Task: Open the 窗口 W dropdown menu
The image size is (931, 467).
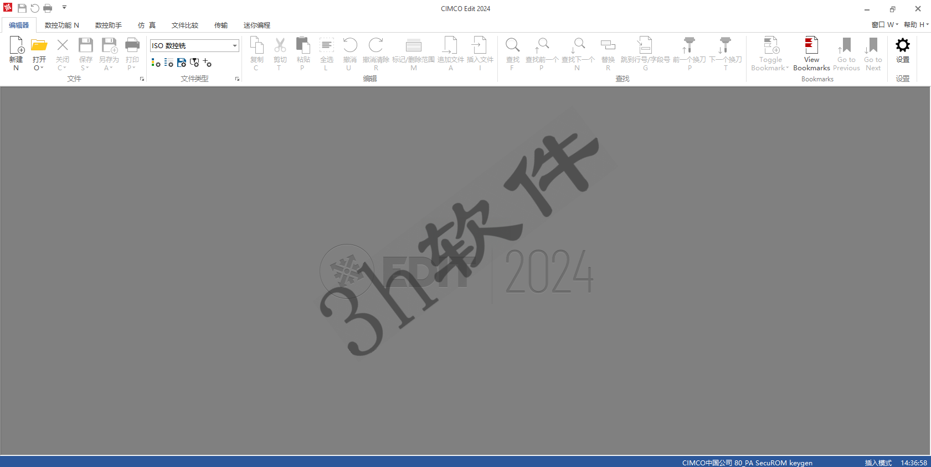Action: [x=885, y=25]
